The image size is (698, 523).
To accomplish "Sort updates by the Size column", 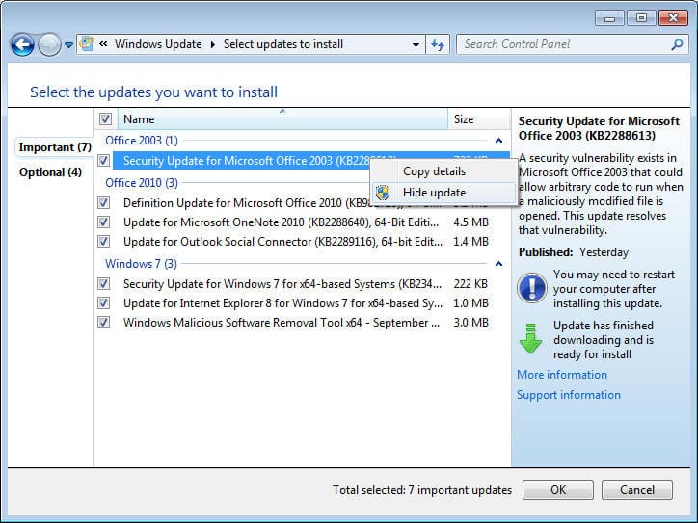I will point(478,119).
